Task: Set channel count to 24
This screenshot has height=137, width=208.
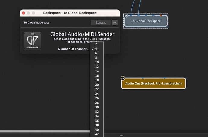Action: 96,94
